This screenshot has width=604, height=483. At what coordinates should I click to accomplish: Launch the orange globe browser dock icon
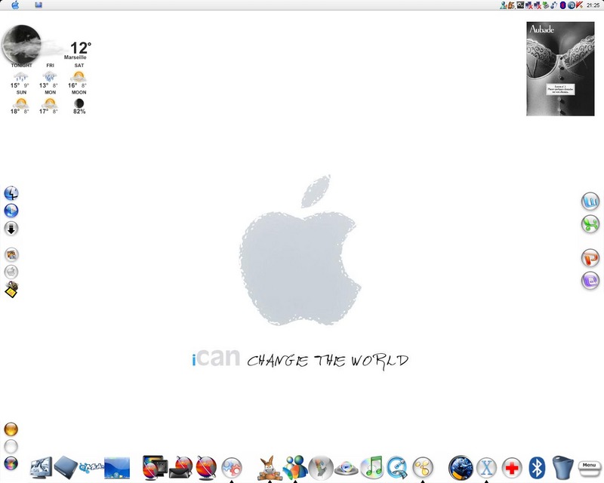tap(206, 468)
